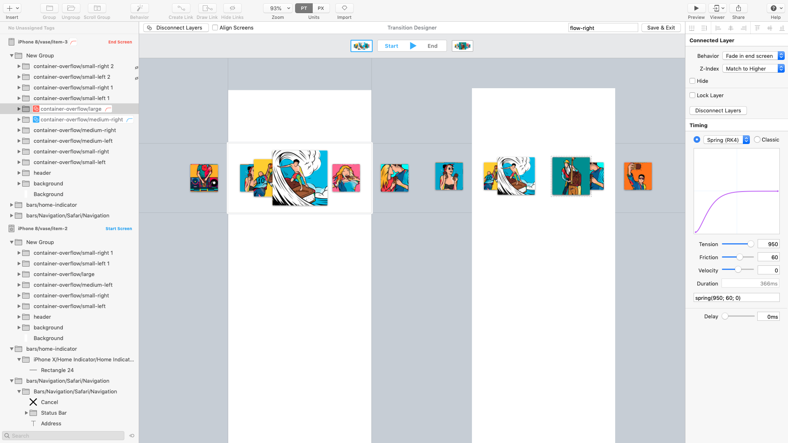Switch units to PX
The width and height of the screenshot is (788, 443).
coord(321,8)
